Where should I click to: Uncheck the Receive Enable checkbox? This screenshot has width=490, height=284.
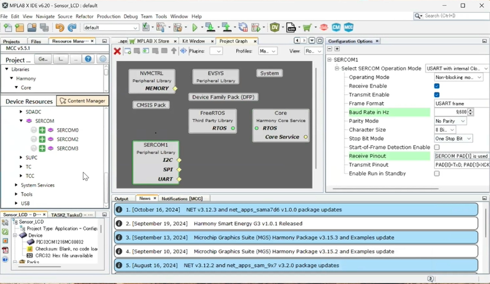click(x=437, y=86)
